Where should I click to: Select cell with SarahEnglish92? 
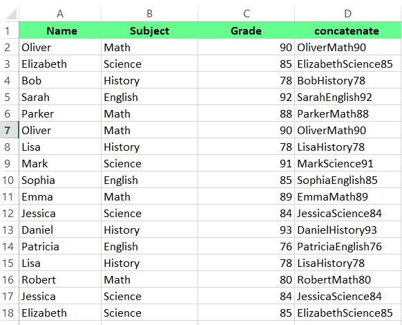(348, 97)
